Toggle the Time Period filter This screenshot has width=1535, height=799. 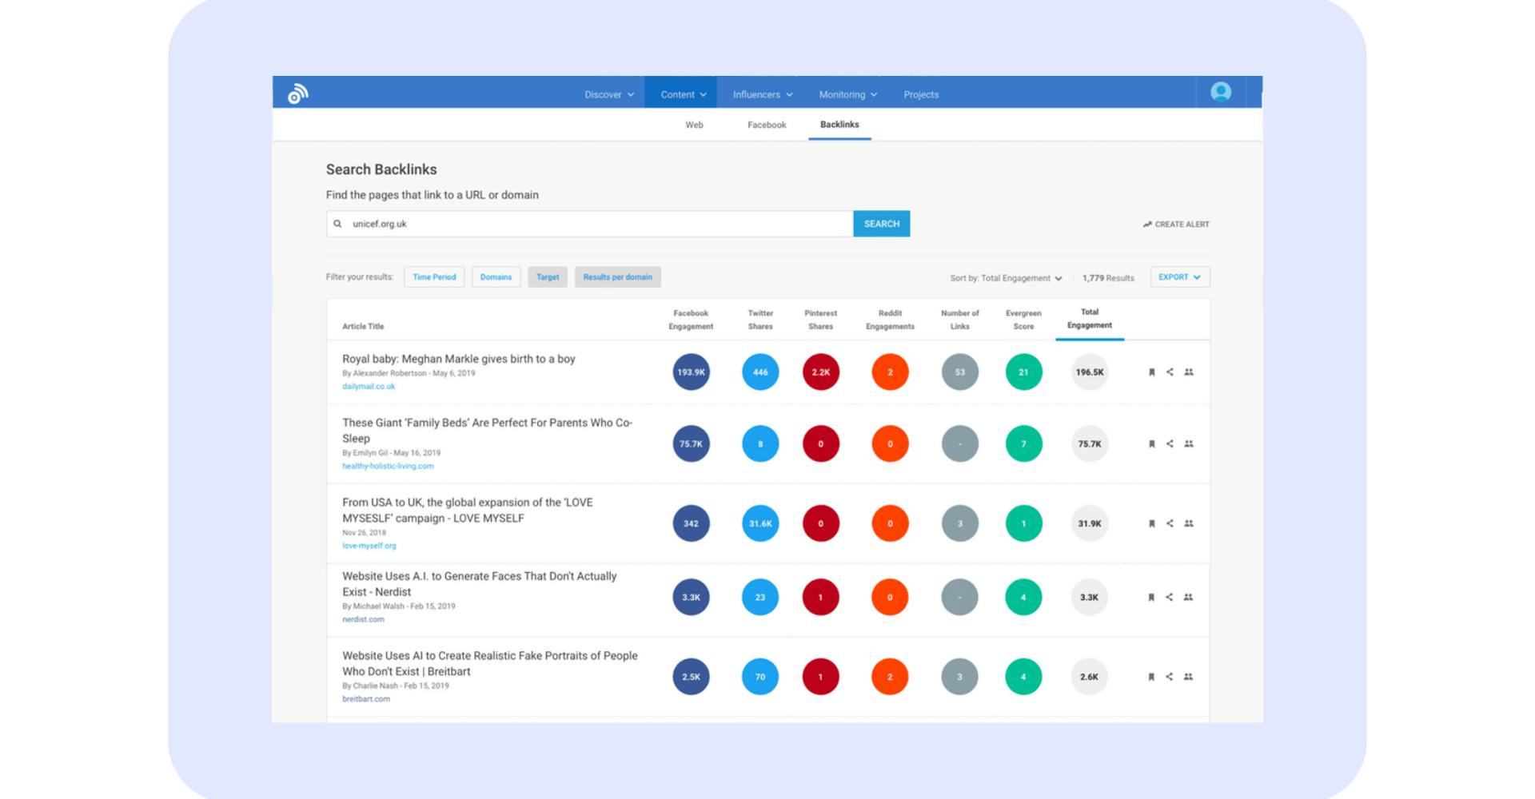(434, 276)
